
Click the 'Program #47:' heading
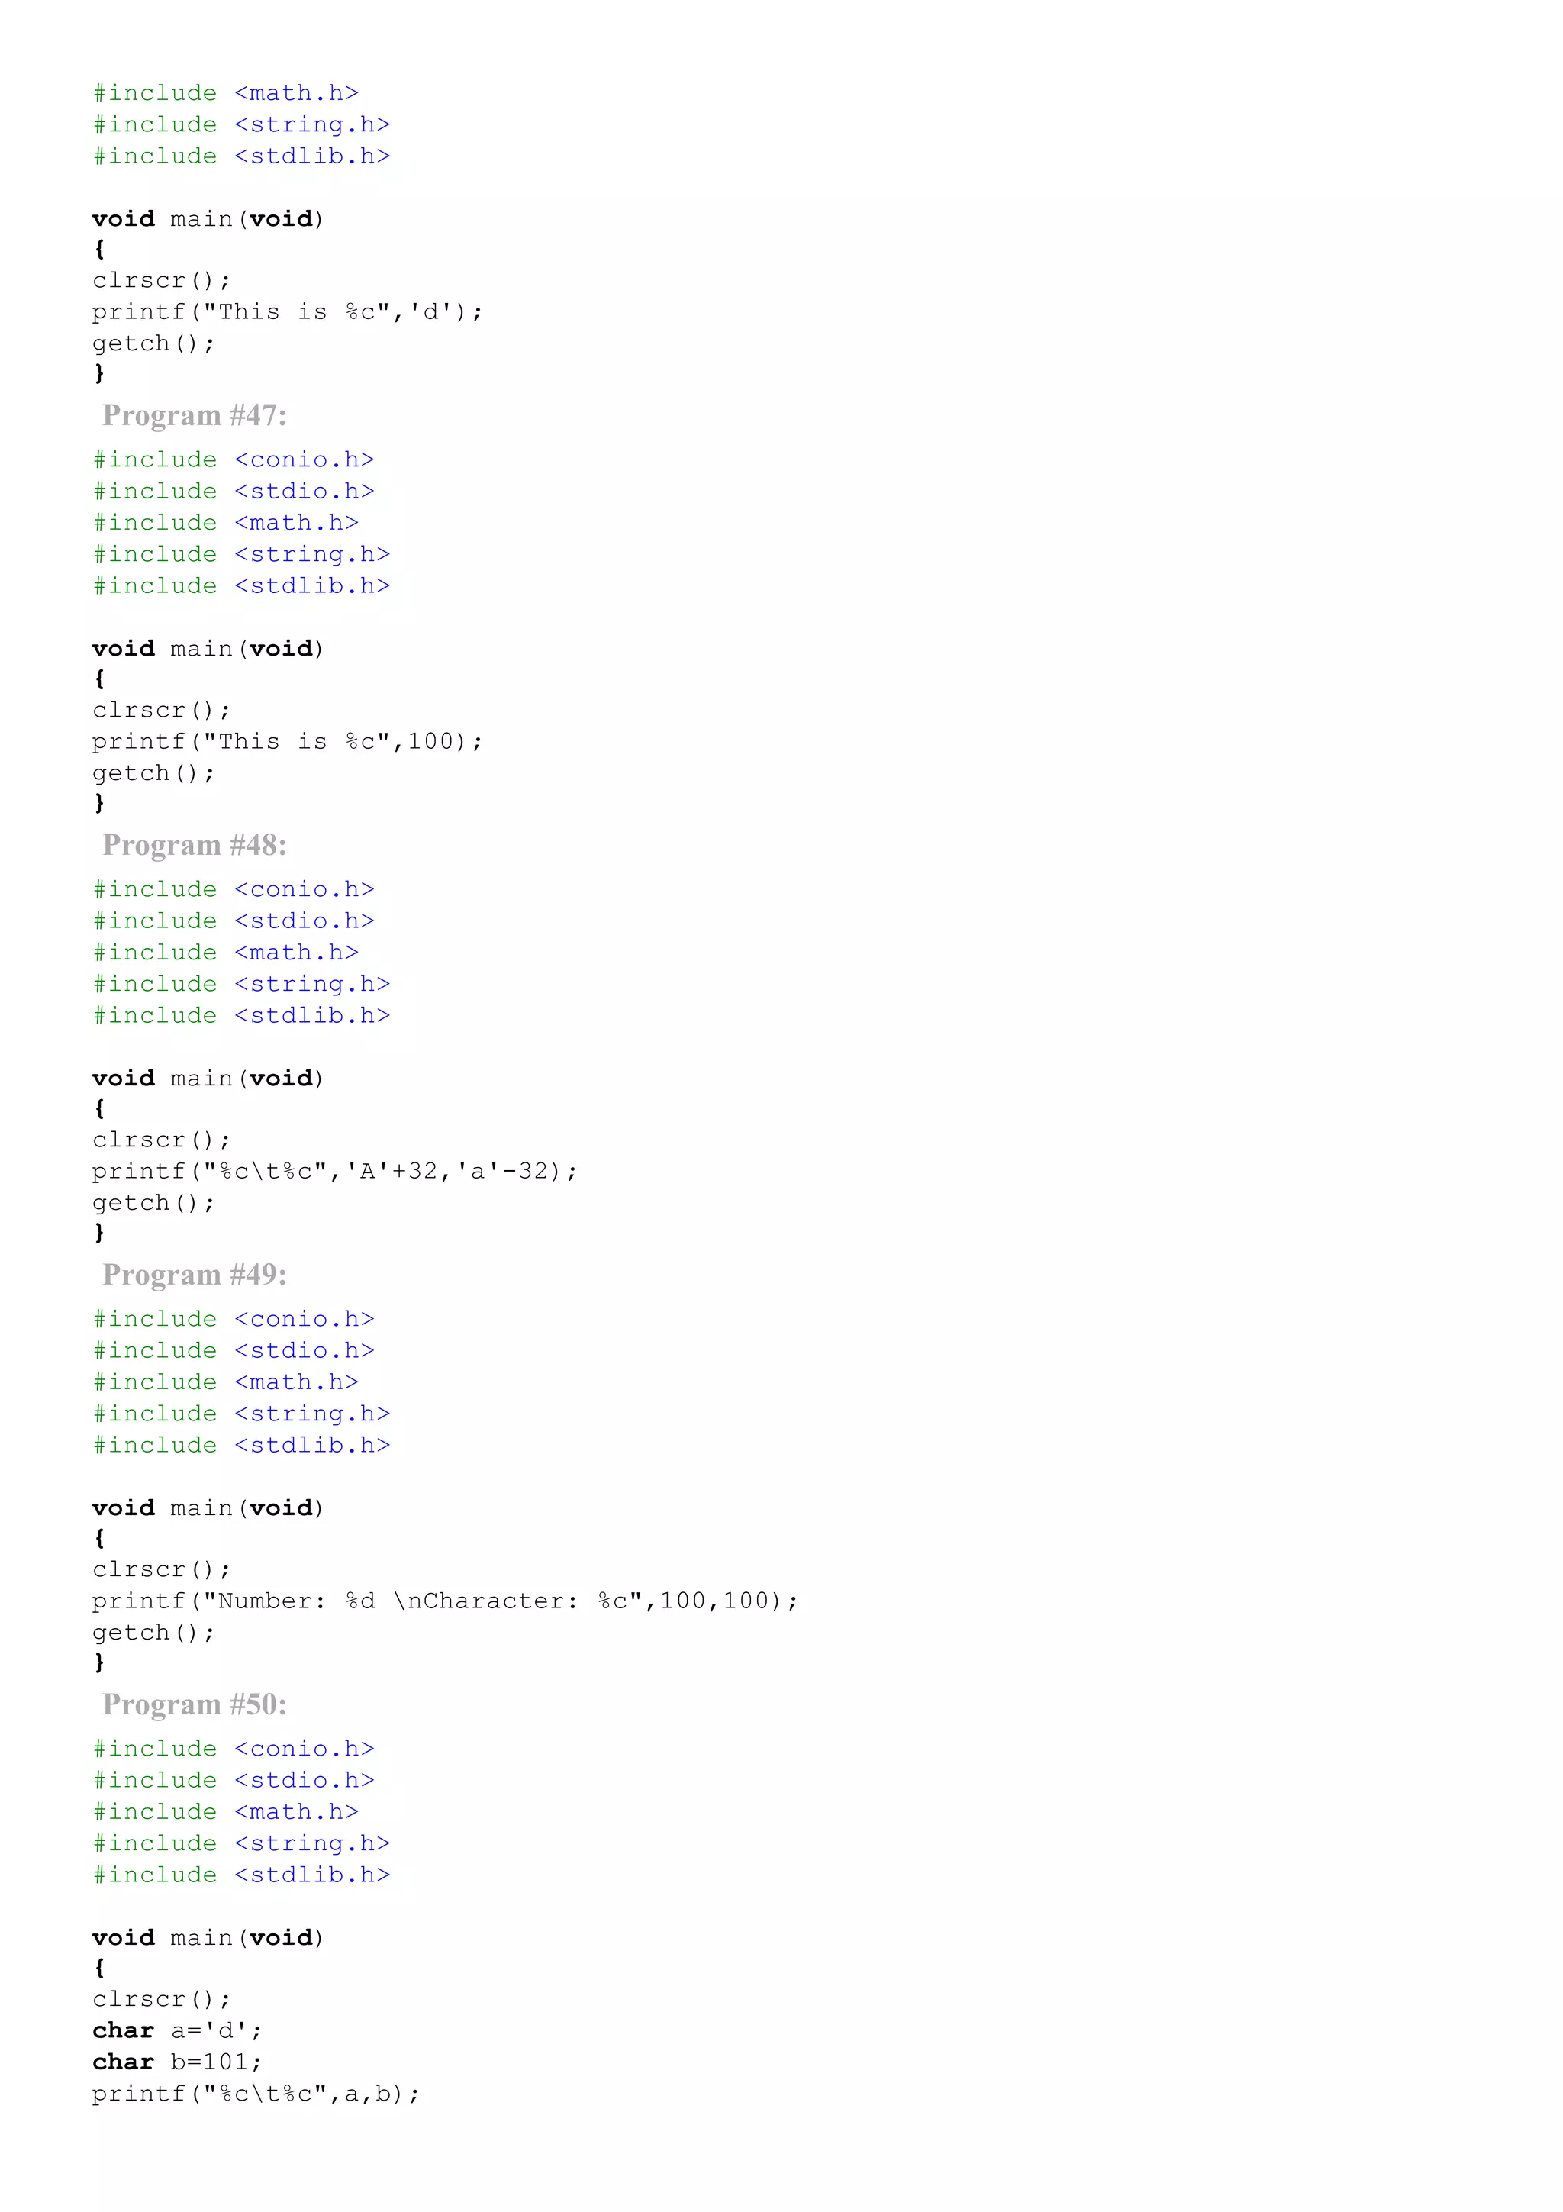coord(195,415)
